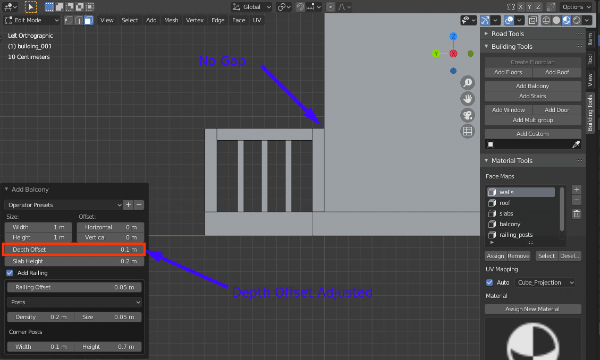Click the Depth Offset 0.1 m field
The image size is (600, 360).
coord(74,250)
